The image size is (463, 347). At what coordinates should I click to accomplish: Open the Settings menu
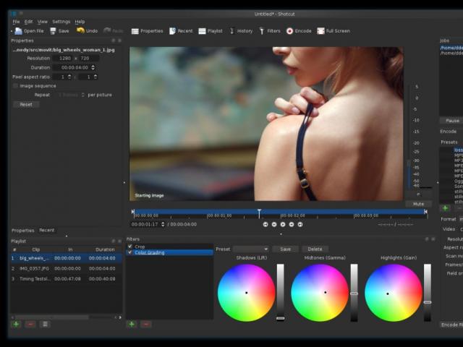(x=61, y=22)
